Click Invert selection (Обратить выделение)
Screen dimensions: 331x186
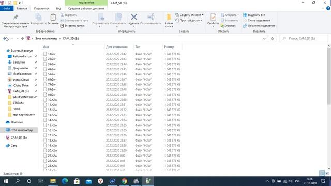coord(259,26)
